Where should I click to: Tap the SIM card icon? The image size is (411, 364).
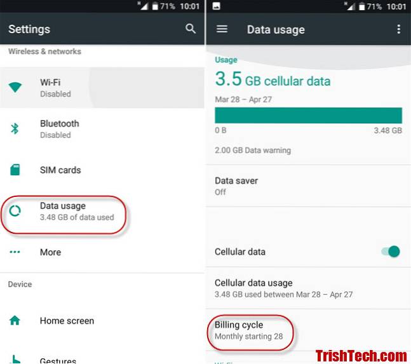pos(15,170)
